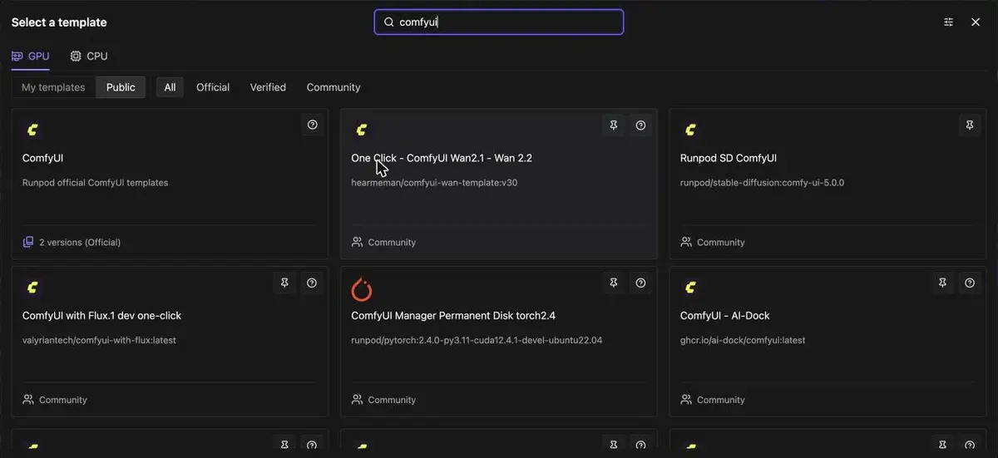
Task: Open help for ComfyUI Manager Permanent Disk template
Action: (x=640, y=283)
